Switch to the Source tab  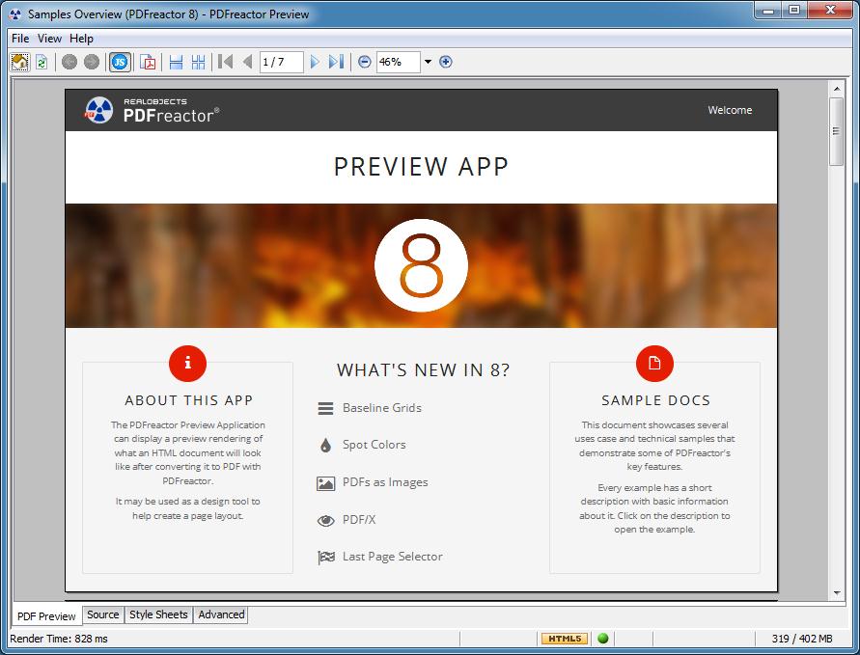pos(103,614)
